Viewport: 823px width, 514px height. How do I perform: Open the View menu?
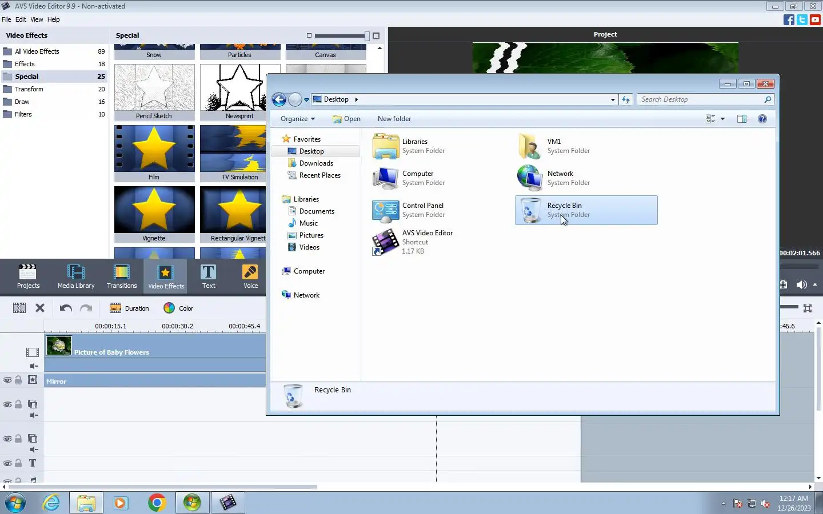point(37,19)
